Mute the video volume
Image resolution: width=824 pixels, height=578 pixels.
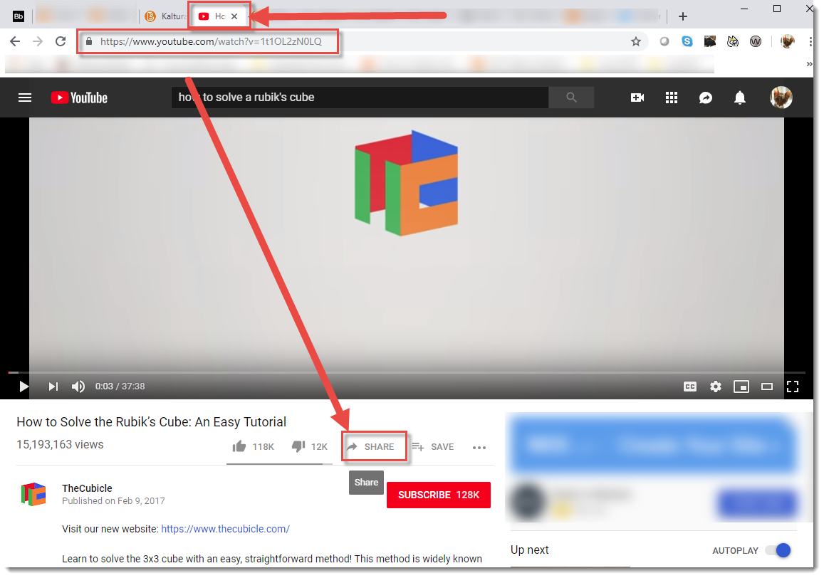point(78,386)
